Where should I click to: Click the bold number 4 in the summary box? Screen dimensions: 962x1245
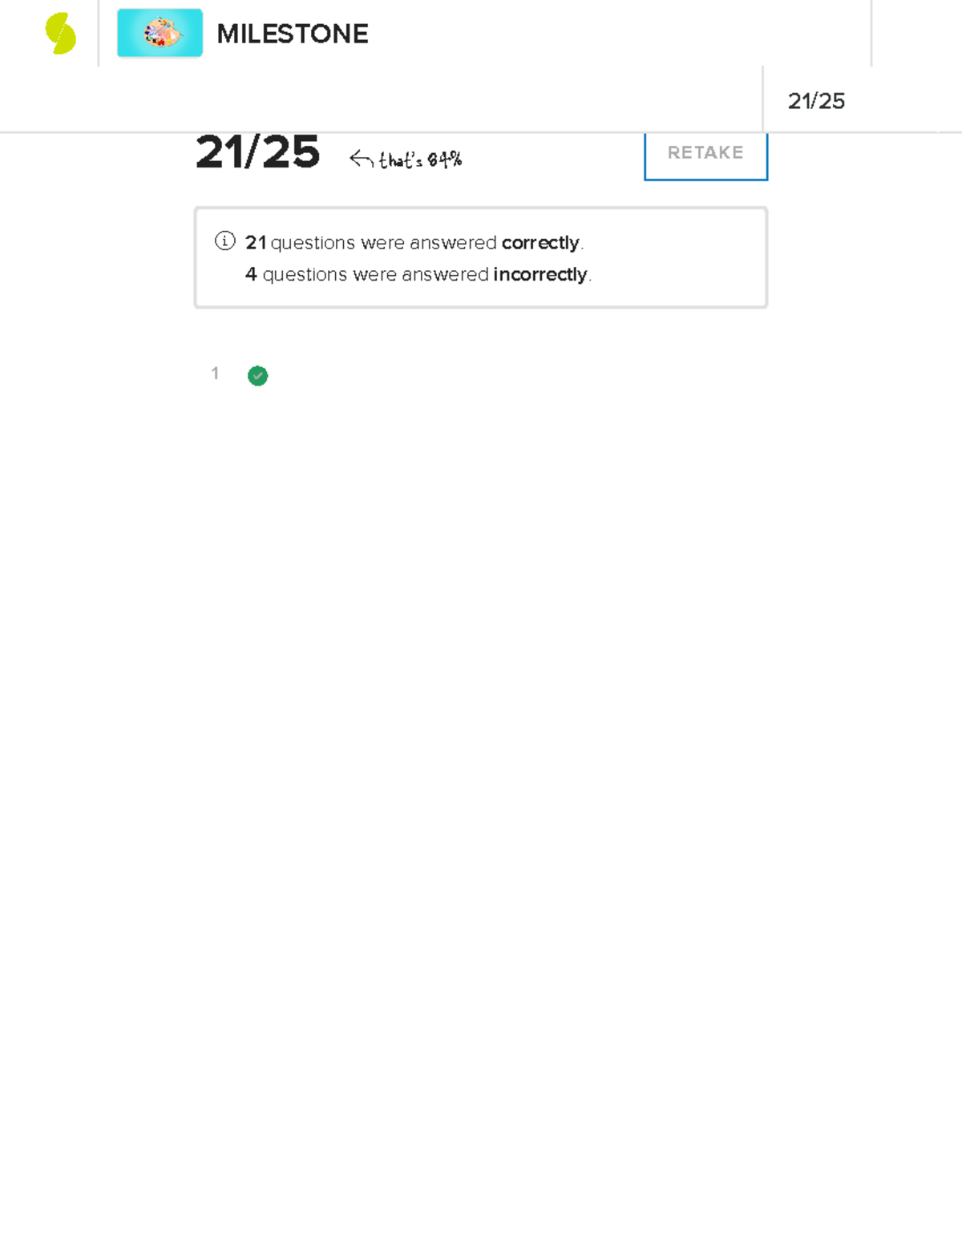(251, 274)
